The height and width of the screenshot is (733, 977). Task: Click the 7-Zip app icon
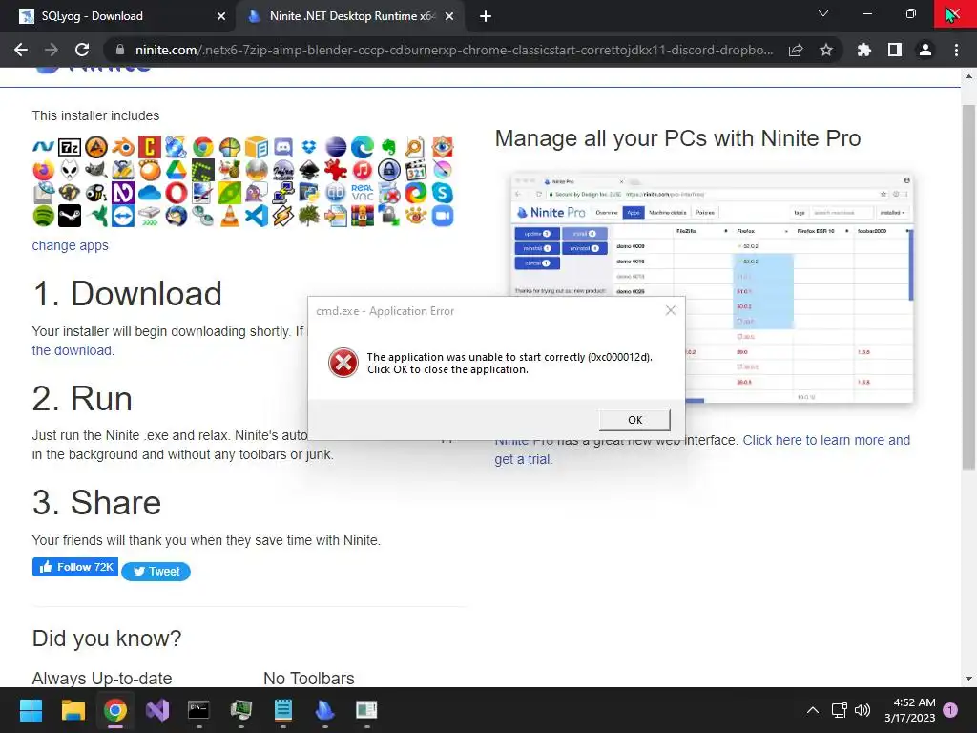click(69, 147)
